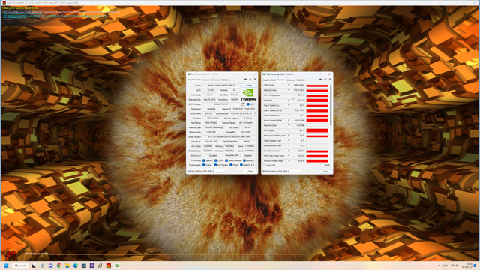The image size is (480, 270).
Task: Switch to Sensors tab in left GPU-Z window
Action: click(205, 79)
